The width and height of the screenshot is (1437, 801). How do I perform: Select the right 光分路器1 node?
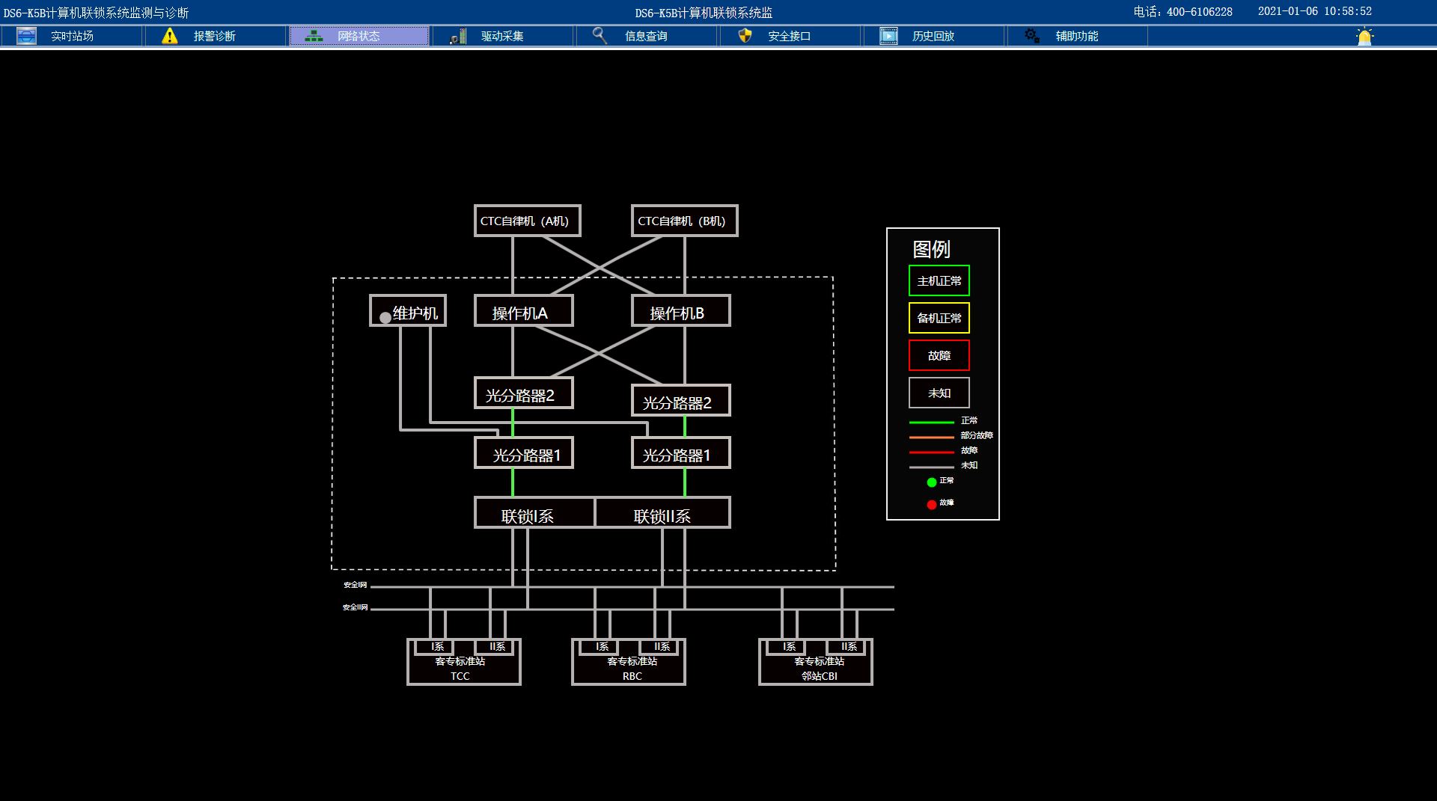(681, 452)
